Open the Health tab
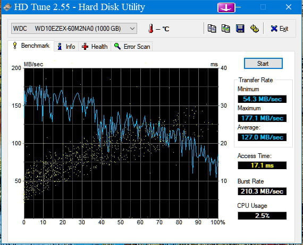The image size is (303, 245). pyautogui.click(x=95, y=47)
